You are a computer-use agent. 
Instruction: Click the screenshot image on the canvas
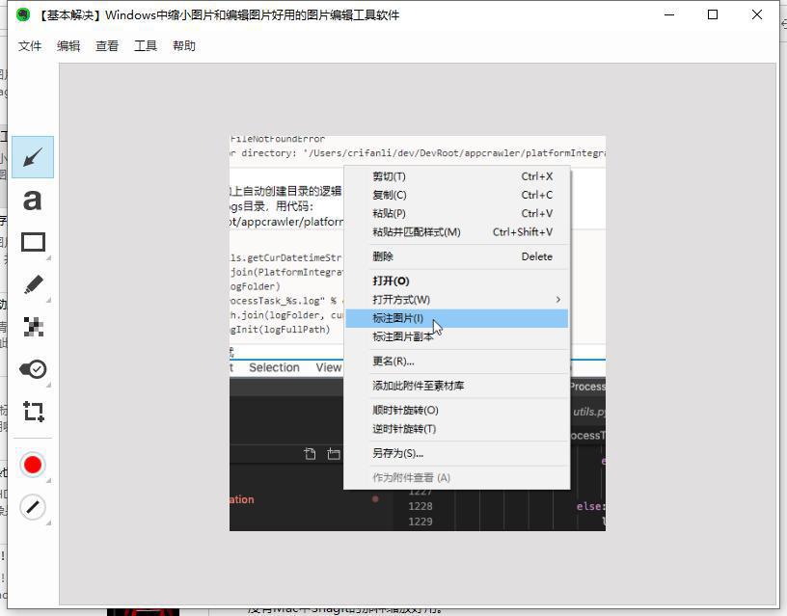pyautogui.click(x=418, y=334)
